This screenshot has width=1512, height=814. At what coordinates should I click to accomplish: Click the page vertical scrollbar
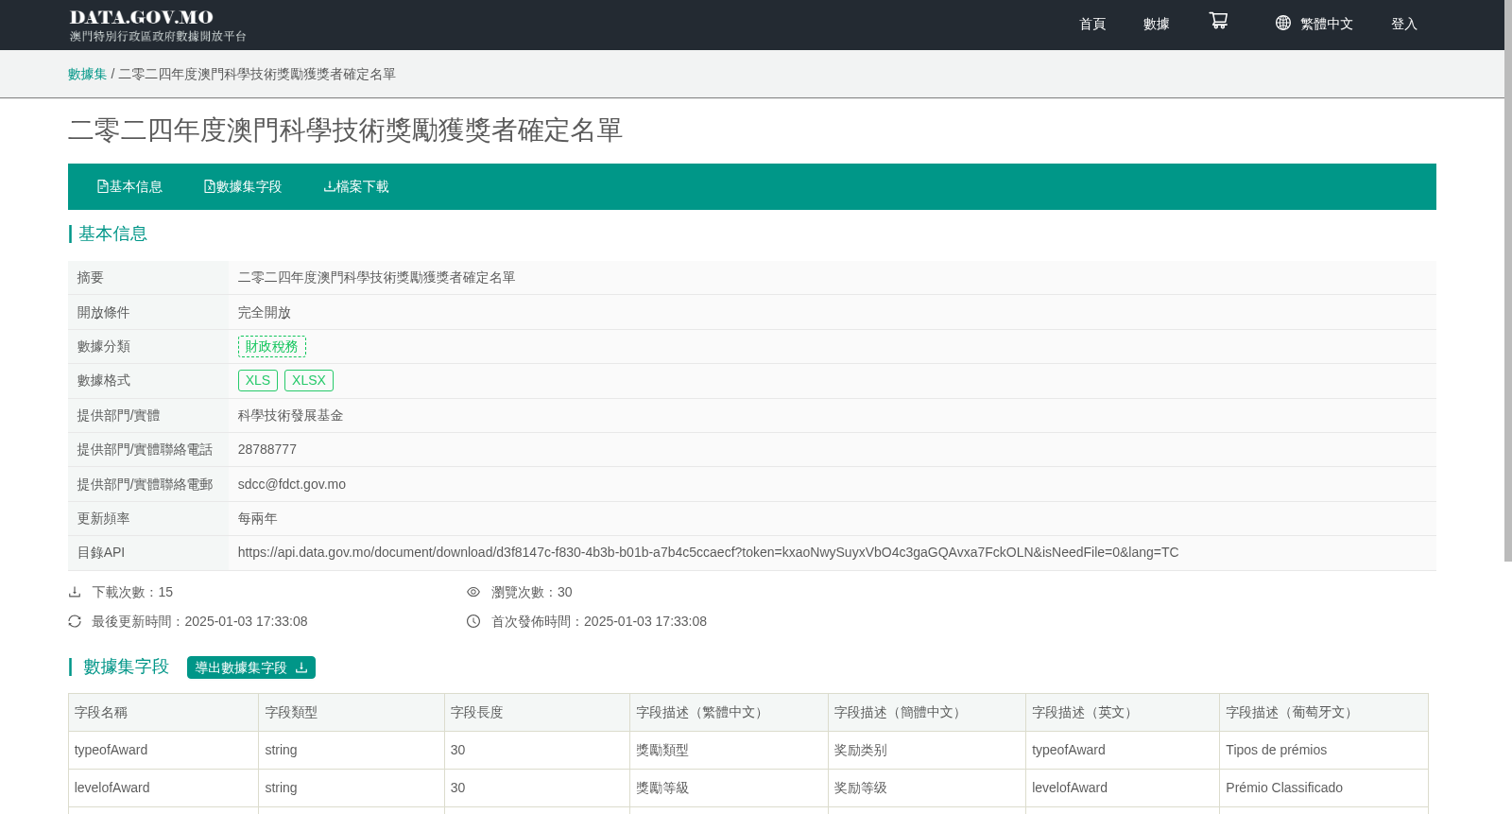tap(1508, 281)
